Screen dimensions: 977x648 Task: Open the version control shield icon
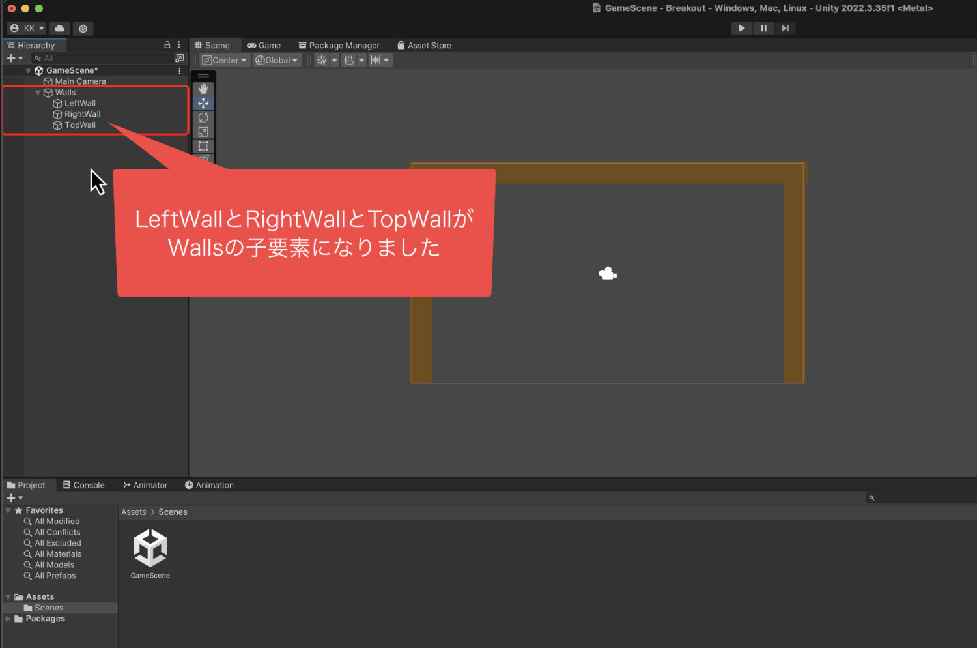pos(83,28)
